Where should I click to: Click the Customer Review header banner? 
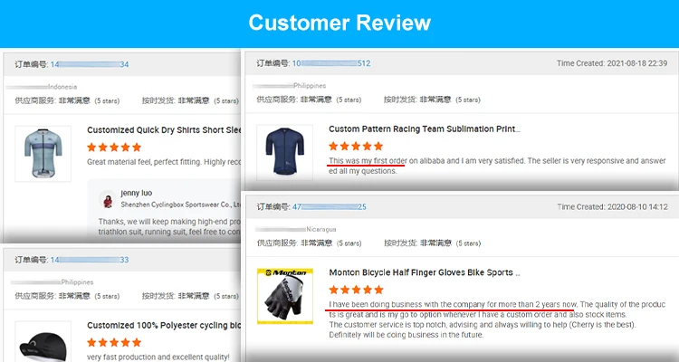pyautogui.click(x=339, y=24)
